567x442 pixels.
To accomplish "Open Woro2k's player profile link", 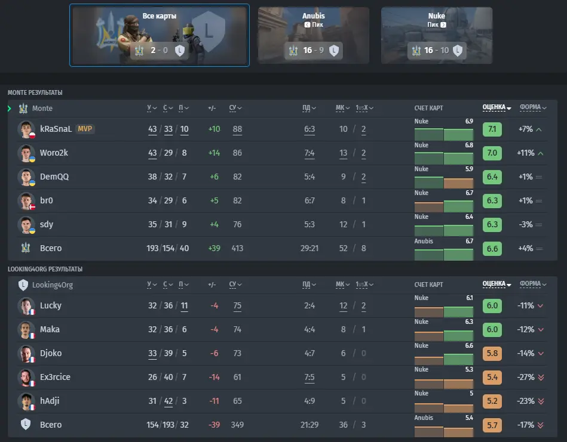I will click(x=54, y=153).
